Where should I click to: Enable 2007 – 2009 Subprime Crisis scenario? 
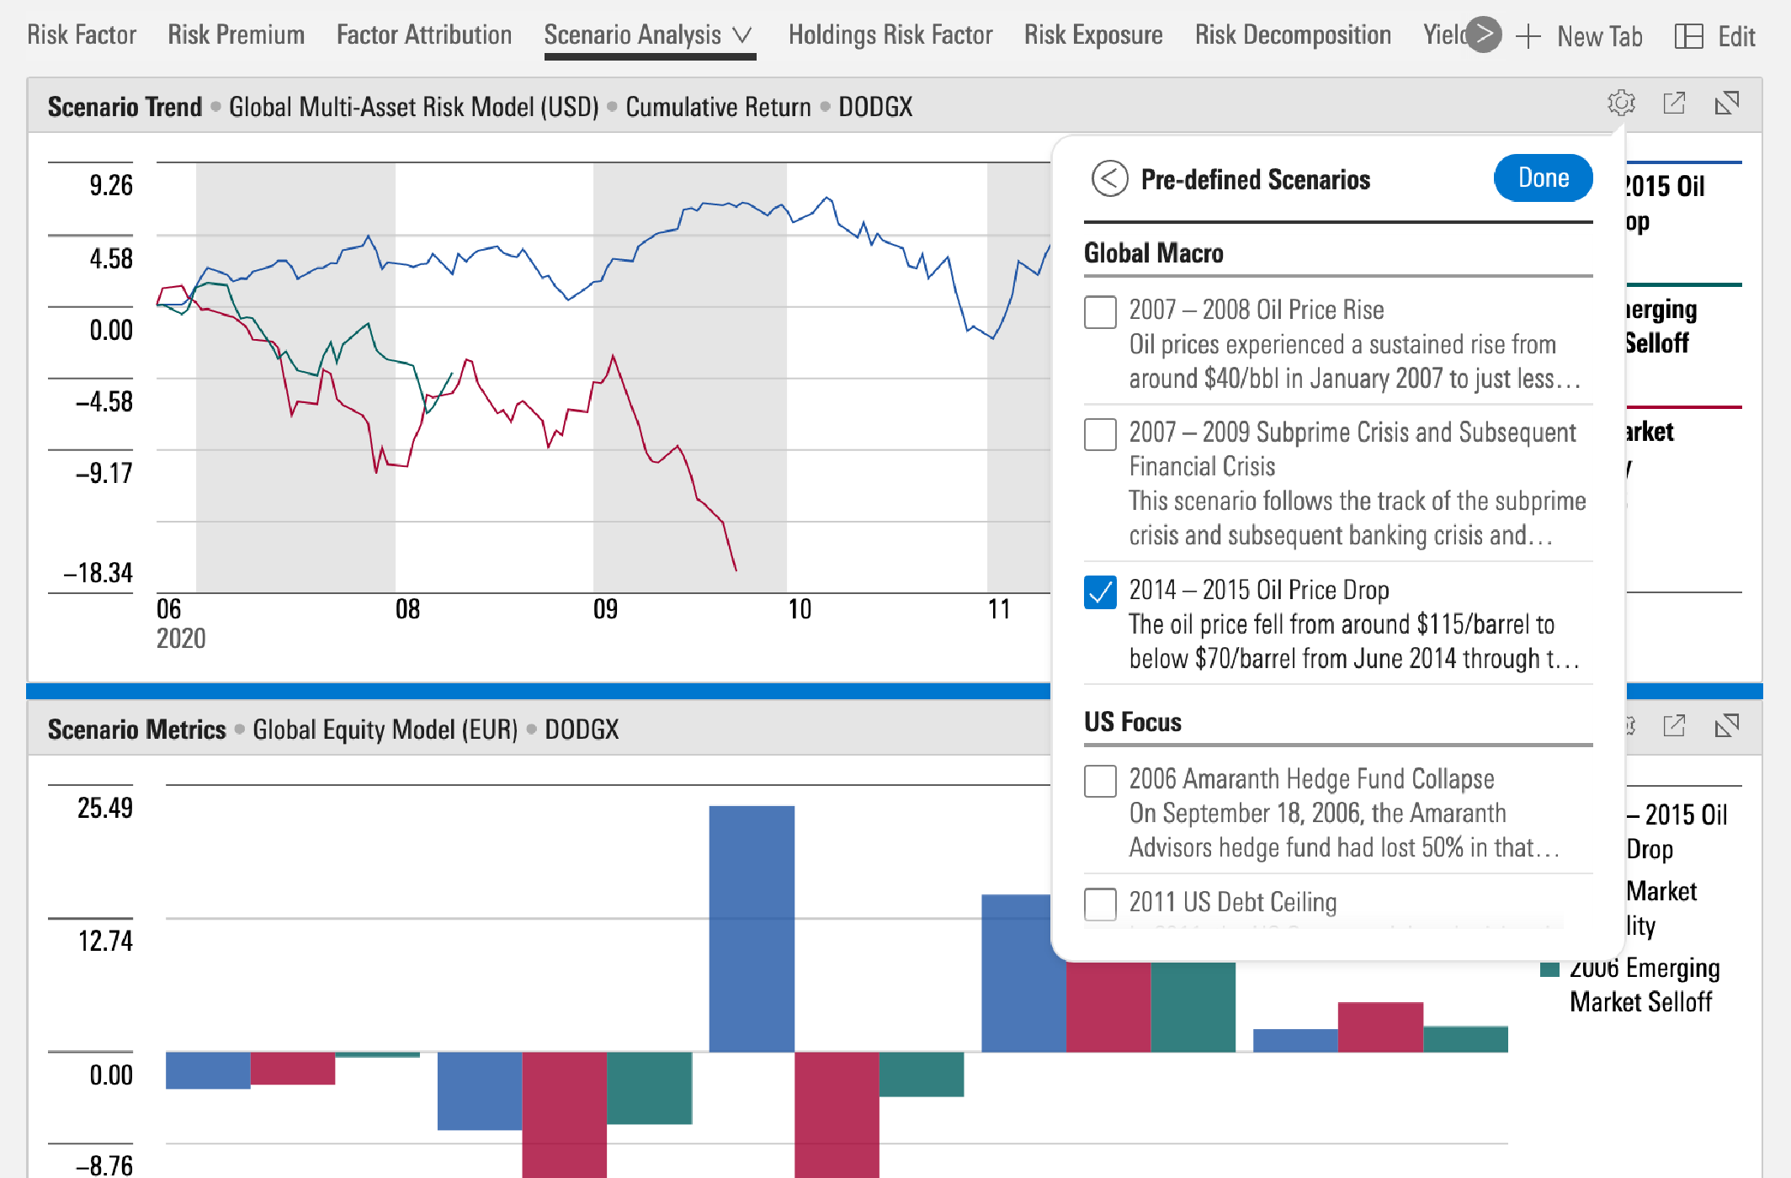1100,434
